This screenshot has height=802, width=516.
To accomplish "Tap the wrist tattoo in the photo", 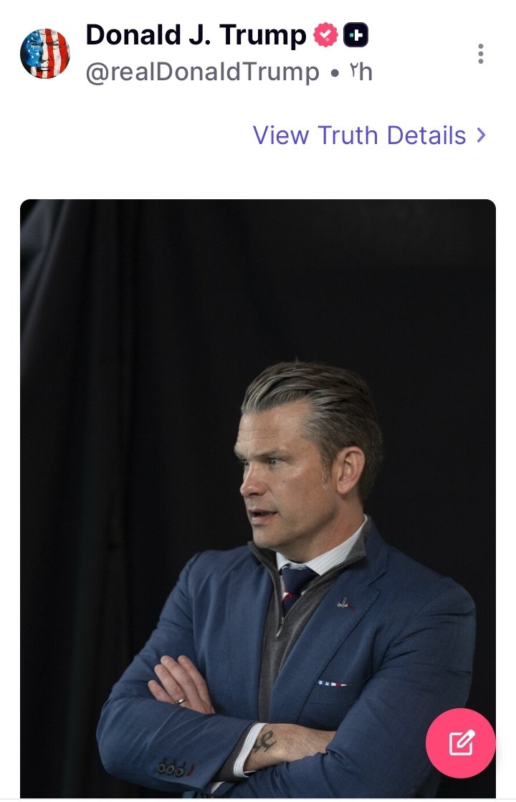I will click(265, 740).
